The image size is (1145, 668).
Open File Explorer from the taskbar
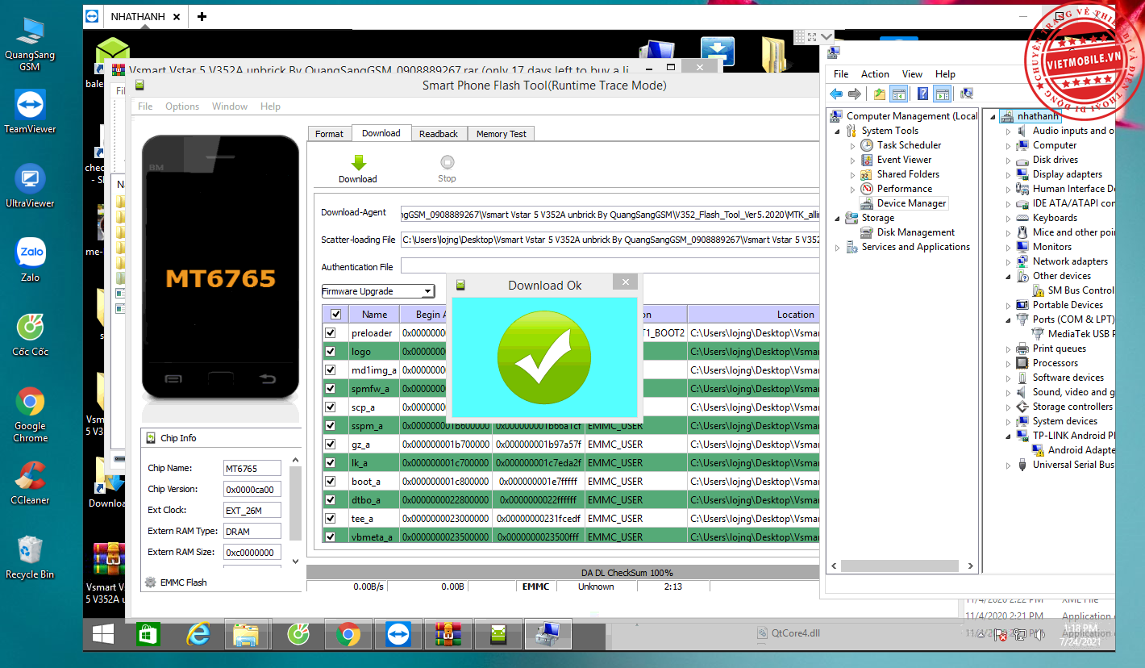tap(246, 635)
